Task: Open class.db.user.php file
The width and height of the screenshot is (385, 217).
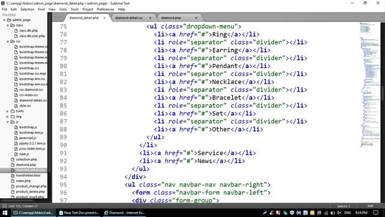Action: [32, 36]
